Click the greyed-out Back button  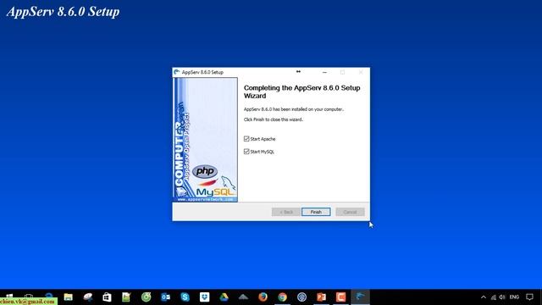(x=286, y=212)
